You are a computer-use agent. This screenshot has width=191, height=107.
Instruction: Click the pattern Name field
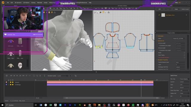coord(179,38)
